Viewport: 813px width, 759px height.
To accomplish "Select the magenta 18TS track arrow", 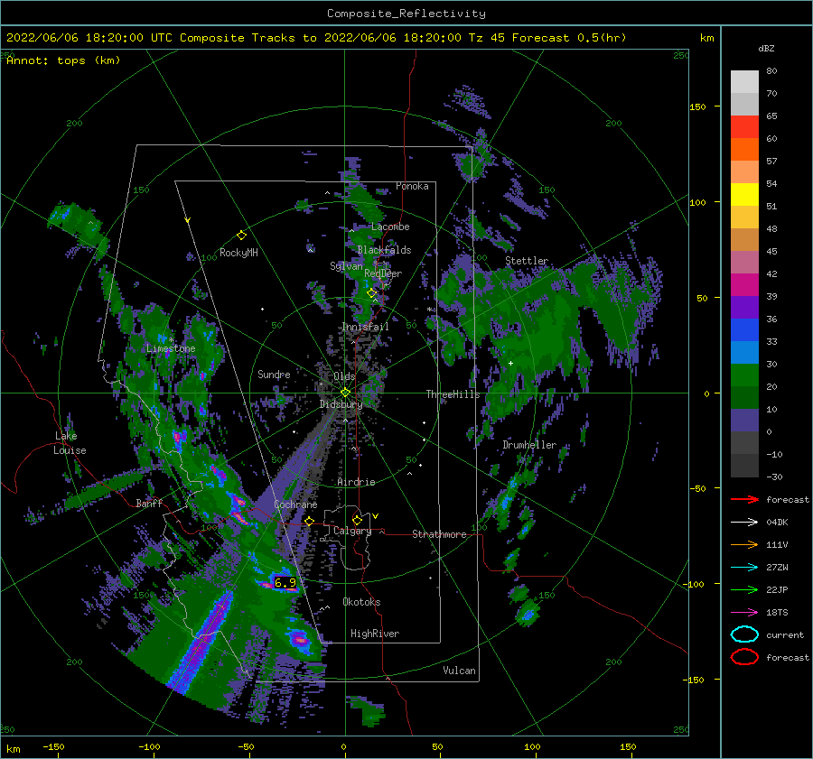I will [744, 613].
